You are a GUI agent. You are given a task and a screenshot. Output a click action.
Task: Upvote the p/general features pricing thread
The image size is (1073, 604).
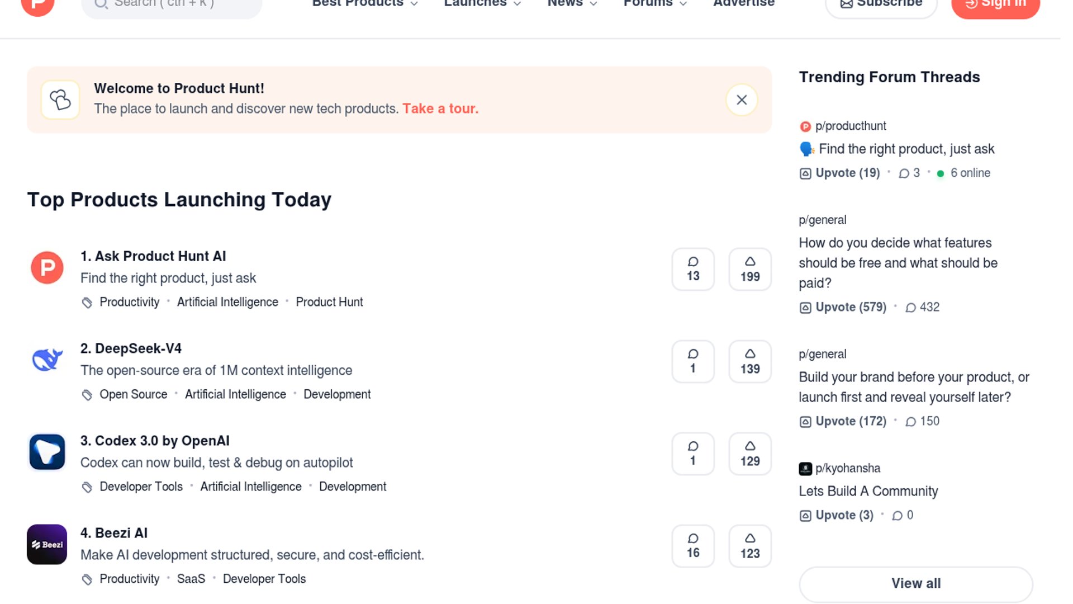pos(843,307)
